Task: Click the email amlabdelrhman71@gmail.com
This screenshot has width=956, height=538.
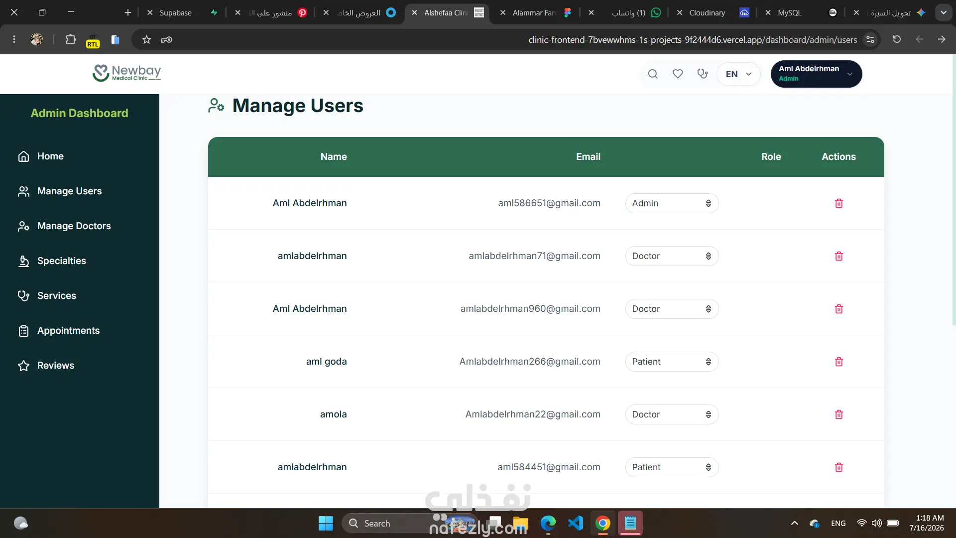Action: pos(534,256)
